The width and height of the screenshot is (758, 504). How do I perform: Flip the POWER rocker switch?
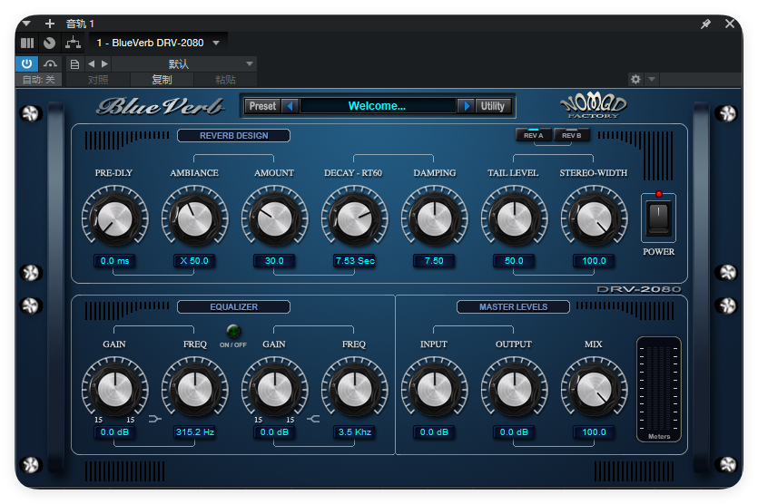[658, 217]
